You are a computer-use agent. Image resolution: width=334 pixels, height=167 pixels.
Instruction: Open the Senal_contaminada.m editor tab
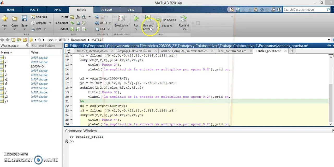tap(232, 51)
